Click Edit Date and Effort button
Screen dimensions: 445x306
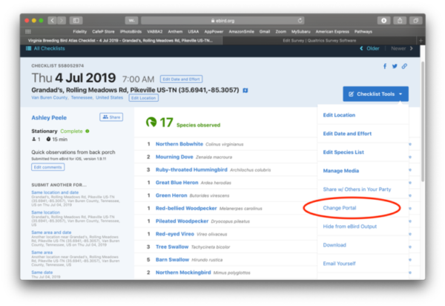(182, 79)
